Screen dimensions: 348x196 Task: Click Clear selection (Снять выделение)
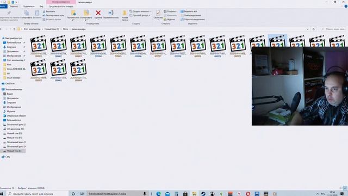[191, 15]
